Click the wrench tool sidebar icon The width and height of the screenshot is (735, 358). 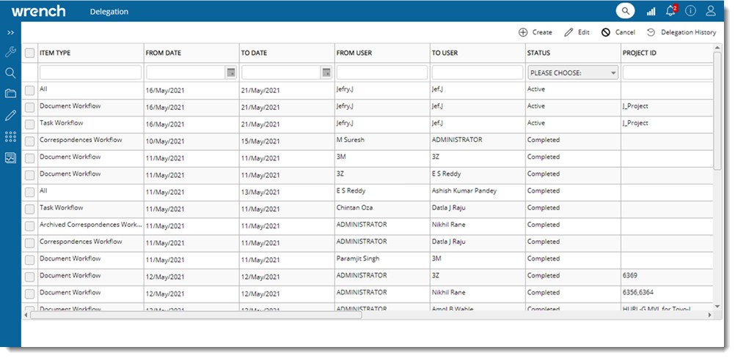[10, 52]
